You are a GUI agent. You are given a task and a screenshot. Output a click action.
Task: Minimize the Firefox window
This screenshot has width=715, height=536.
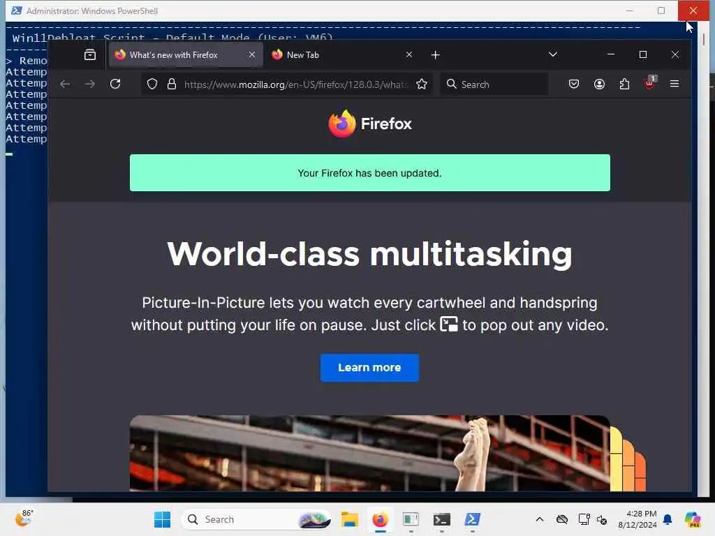(611, 54)
